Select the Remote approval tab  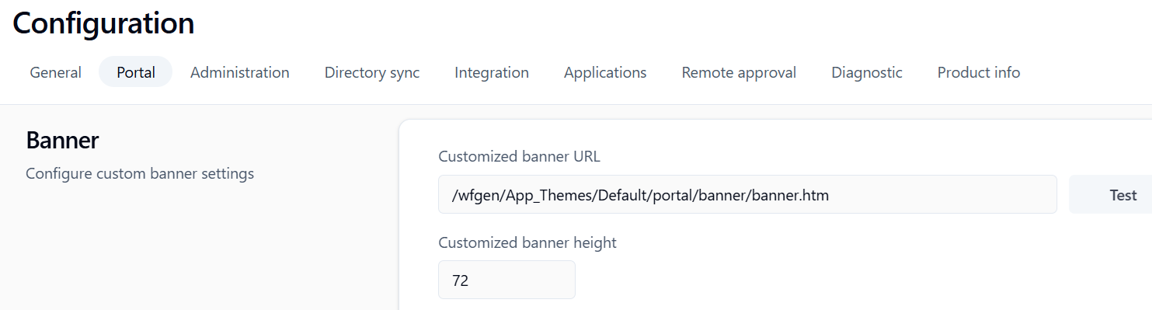point(739,72)
